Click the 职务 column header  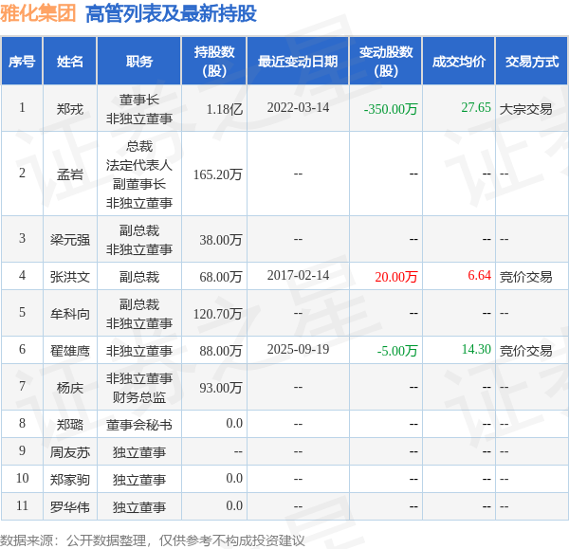139,62
